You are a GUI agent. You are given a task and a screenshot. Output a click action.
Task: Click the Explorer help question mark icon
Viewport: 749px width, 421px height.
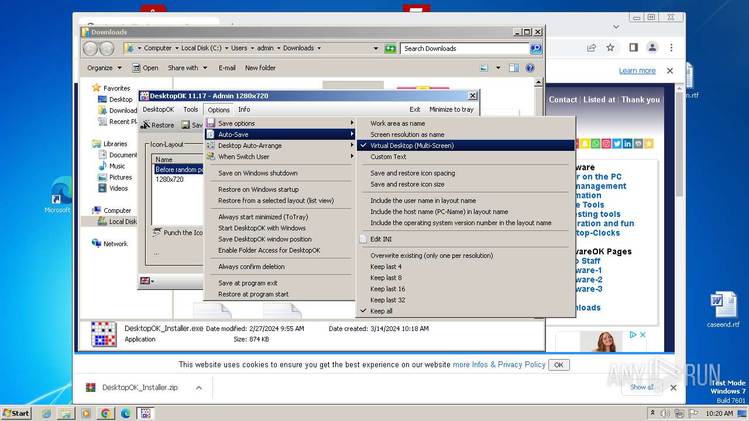[530, 68]
